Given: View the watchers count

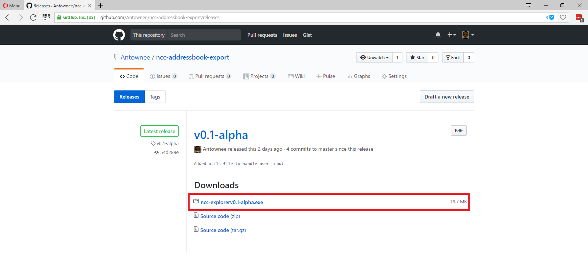Looking at the screenshot, I should point(397,57).
